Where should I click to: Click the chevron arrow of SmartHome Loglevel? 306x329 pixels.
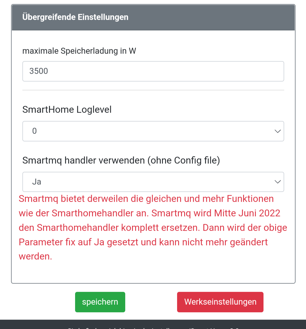[x=277, y=131]
